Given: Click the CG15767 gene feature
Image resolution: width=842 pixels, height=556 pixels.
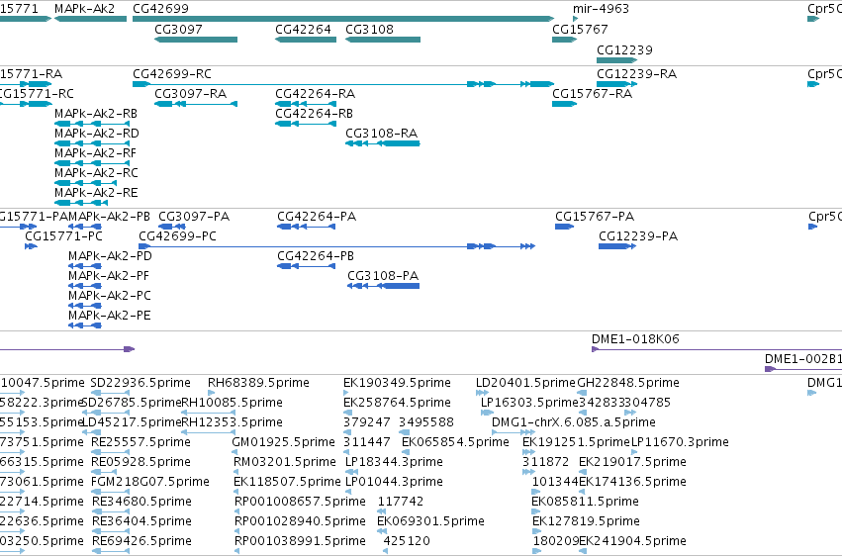Looking at the screenshot, I should 564,40.
